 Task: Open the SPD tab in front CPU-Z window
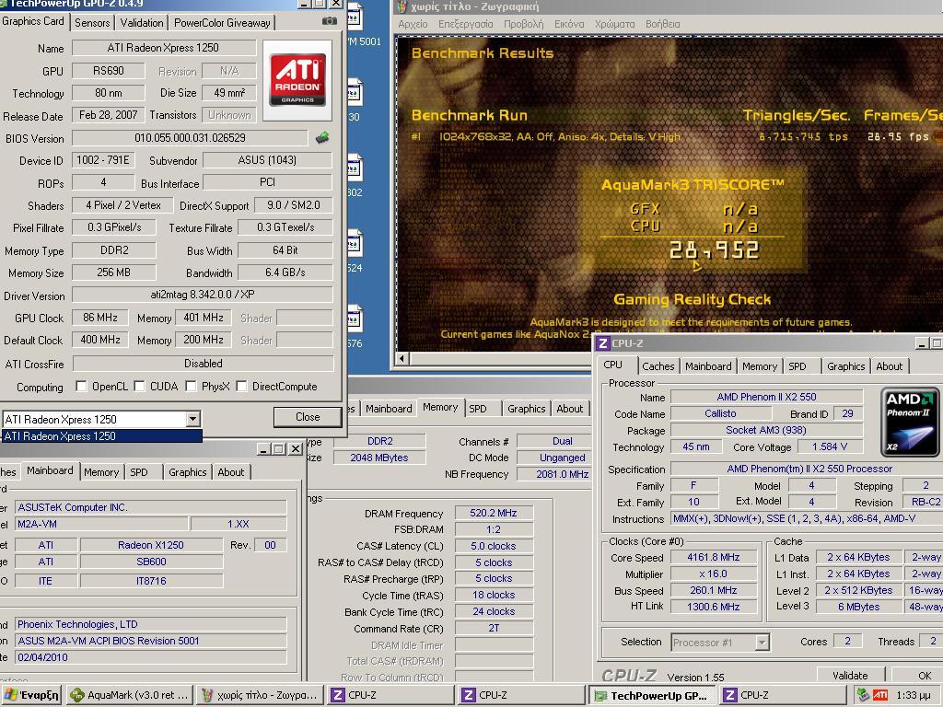797,366
